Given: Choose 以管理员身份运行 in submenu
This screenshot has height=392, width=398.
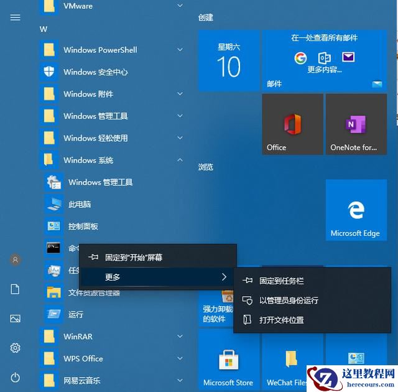Looking at the screenshot, I should (x=312, y=301).
